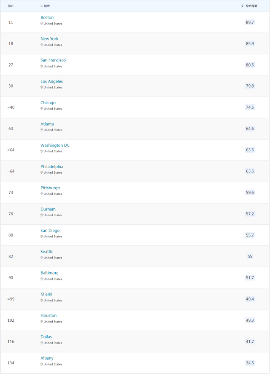Open the Baltimore city link

point(49,273)
